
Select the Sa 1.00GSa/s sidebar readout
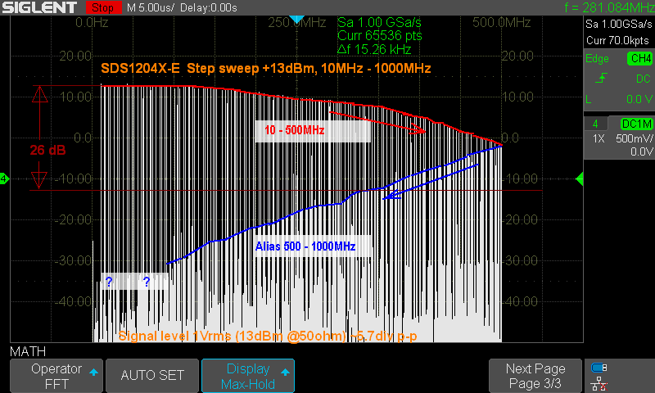click(x=619, y=24)
